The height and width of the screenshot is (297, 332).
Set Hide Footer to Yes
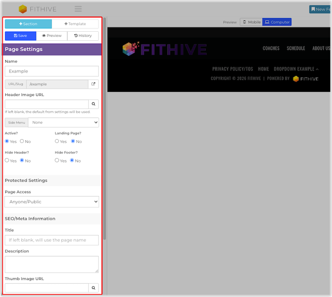coord(57,161)
